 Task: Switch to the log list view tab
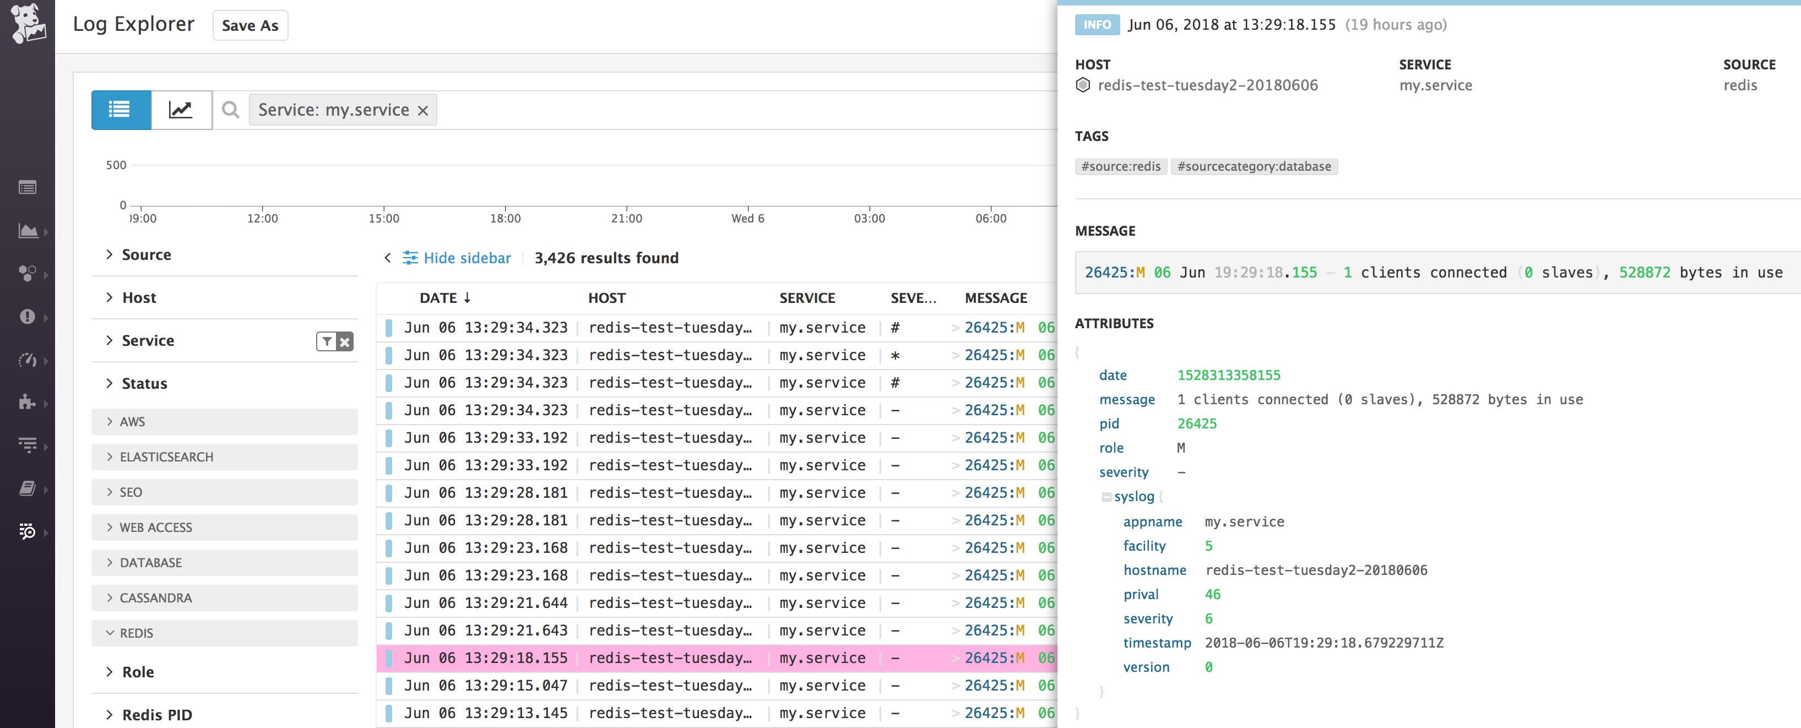120,110
